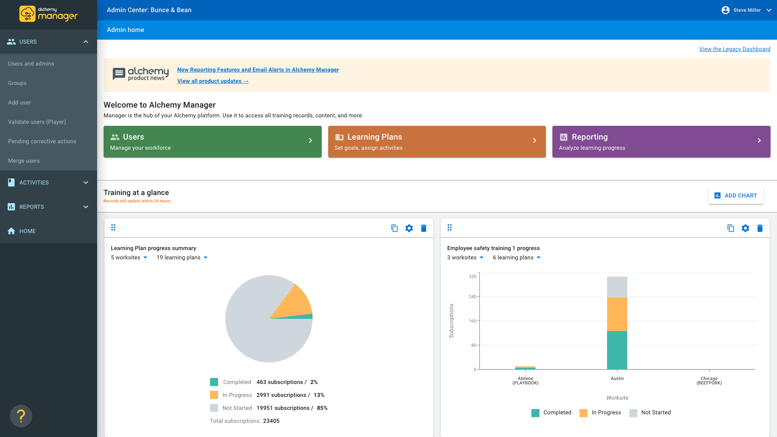This screenshot has height=437, width=777.
Task: Collapse the USERS sidebar section
Action: pos(86,42)
